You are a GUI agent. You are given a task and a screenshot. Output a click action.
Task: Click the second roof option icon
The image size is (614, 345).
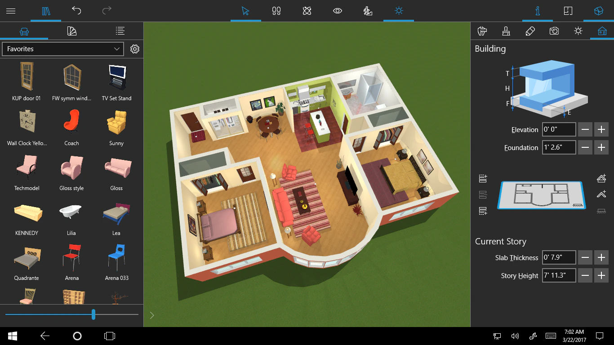(x=601, y=195)
